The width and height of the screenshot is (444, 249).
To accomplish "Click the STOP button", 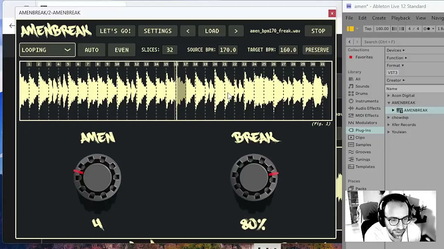I will (x=318, y=31).
